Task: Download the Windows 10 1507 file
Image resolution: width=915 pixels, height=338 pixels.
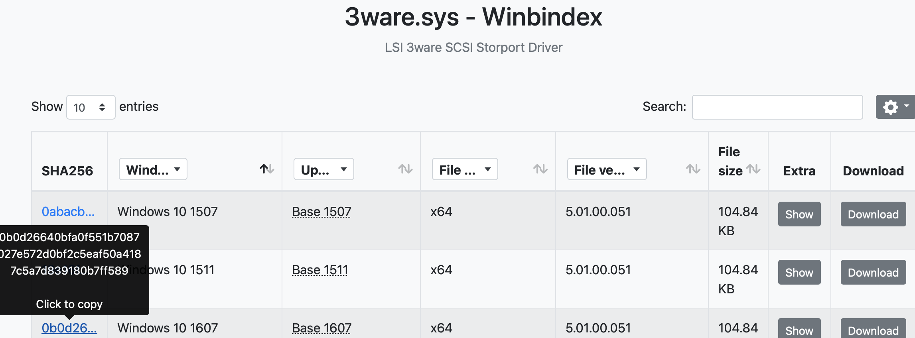Action: pos(874,214)
